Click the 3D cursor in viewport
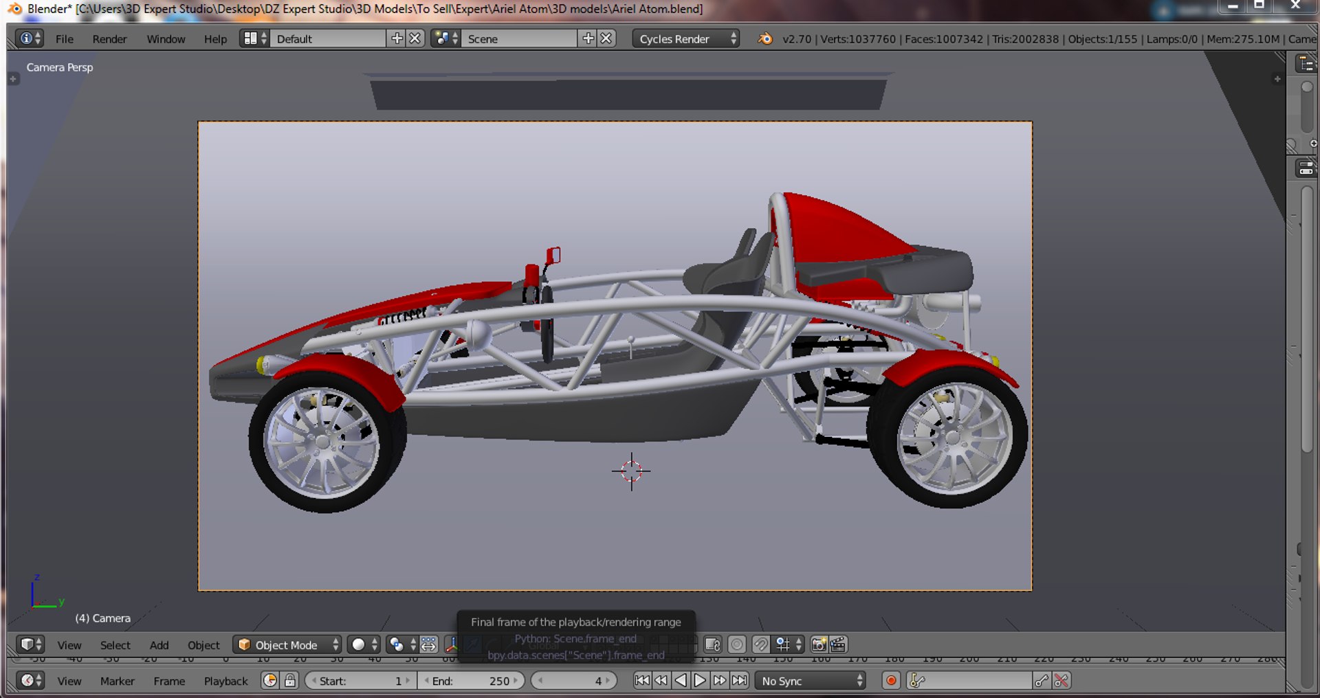The image size is (1320, 698). (631, 471)
